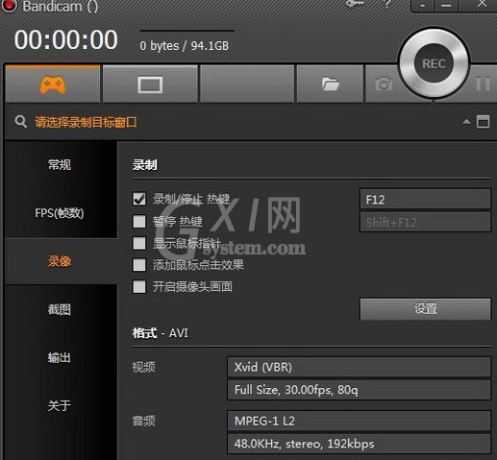Open help question mark icon
497x460 pixels.
[x=386, y=4]
